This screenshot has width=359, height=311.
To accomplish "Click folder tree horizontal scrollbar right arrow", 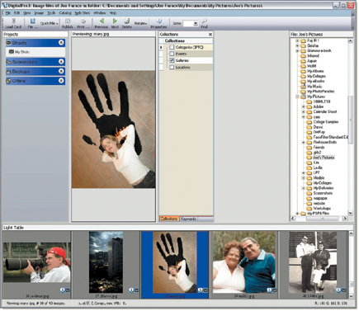I will (x=345, y=219).
